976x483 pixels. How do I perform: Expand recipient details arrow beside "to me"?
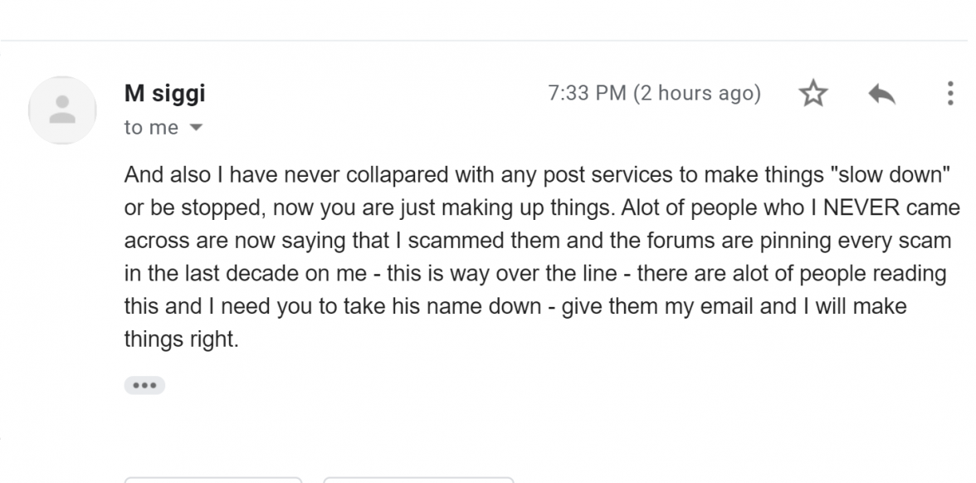[197, 129]
